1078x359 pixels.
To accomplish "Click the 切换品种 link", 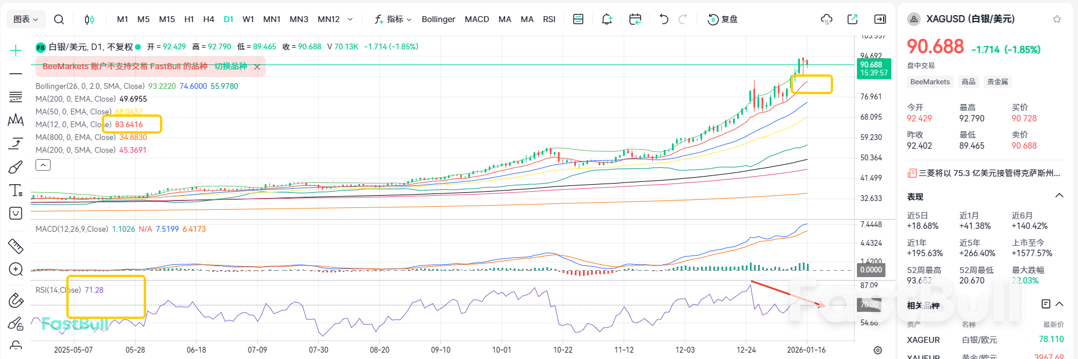I will pyautogui.click(x=230, y=66).
